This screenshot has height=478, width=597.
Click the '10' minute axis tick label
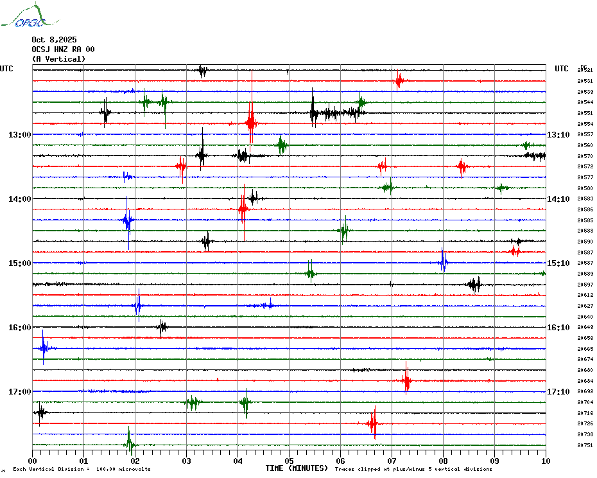pyautogui.click(x=546, y=461)
